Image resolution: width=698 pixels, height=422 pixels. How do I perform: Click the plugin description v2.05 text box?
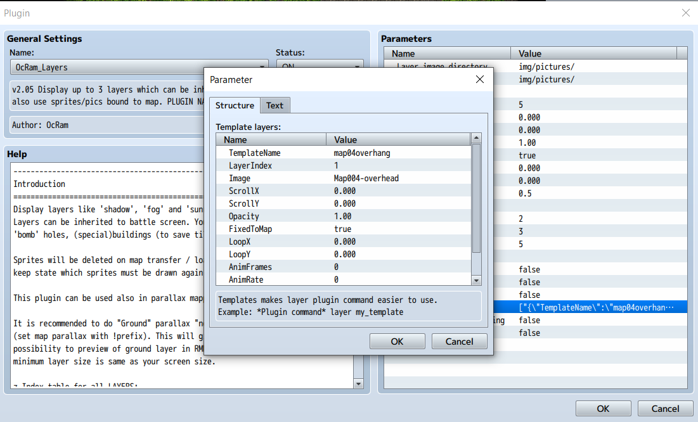click(x=107, y=96)
